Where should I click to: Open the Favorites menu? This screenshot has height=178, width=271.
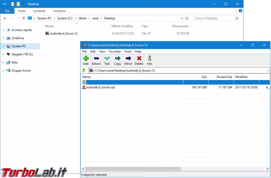pyautogui.click(x=115, y=51)
